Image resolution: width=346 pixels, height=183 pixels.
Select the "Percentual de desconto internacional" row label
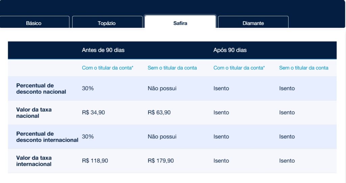(47, 137)
